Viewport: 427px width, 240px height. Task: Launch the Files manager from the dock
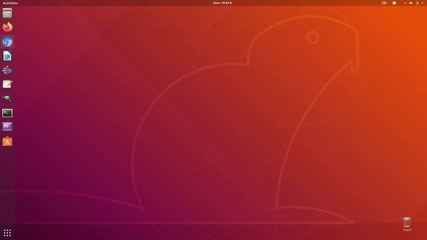coord(7,13)
